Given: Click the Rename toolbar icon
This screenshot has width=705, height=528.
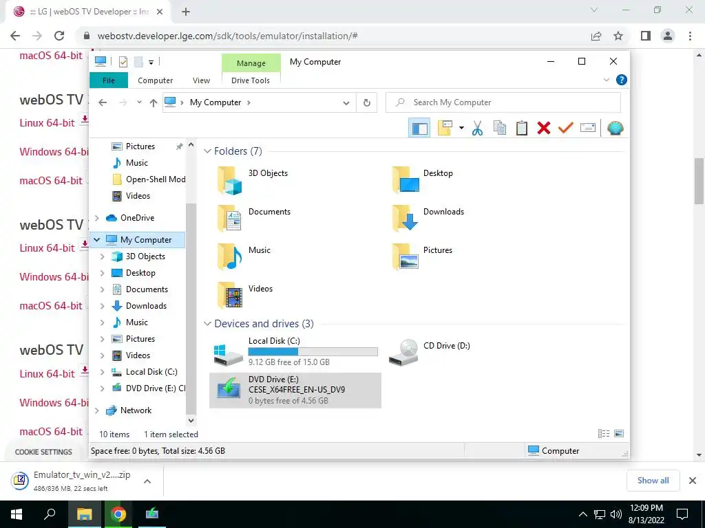Looking at the screenshot, I should click(588, 129).
